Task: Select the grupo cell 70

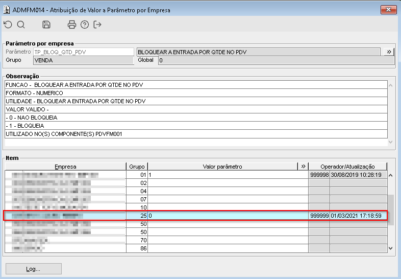Action: (137, 240)
